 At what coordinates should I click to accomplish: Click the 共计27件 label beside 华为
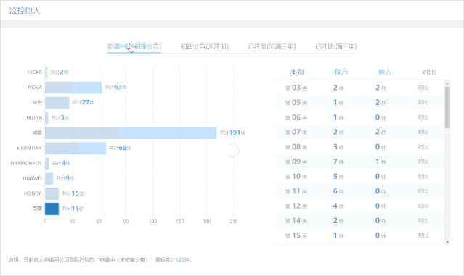point(84,102)
